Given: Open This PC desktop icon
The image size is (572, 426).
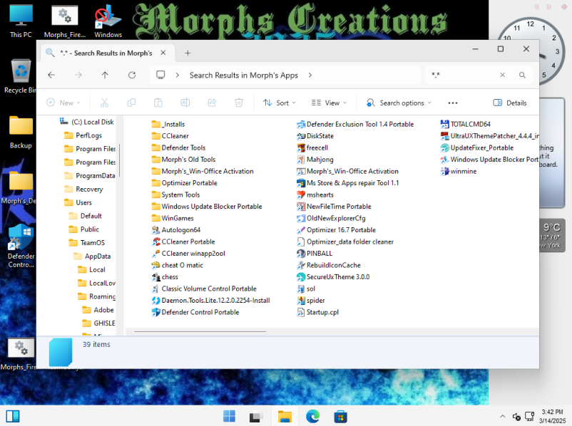Looking at the screenshot, I should 21,21.
